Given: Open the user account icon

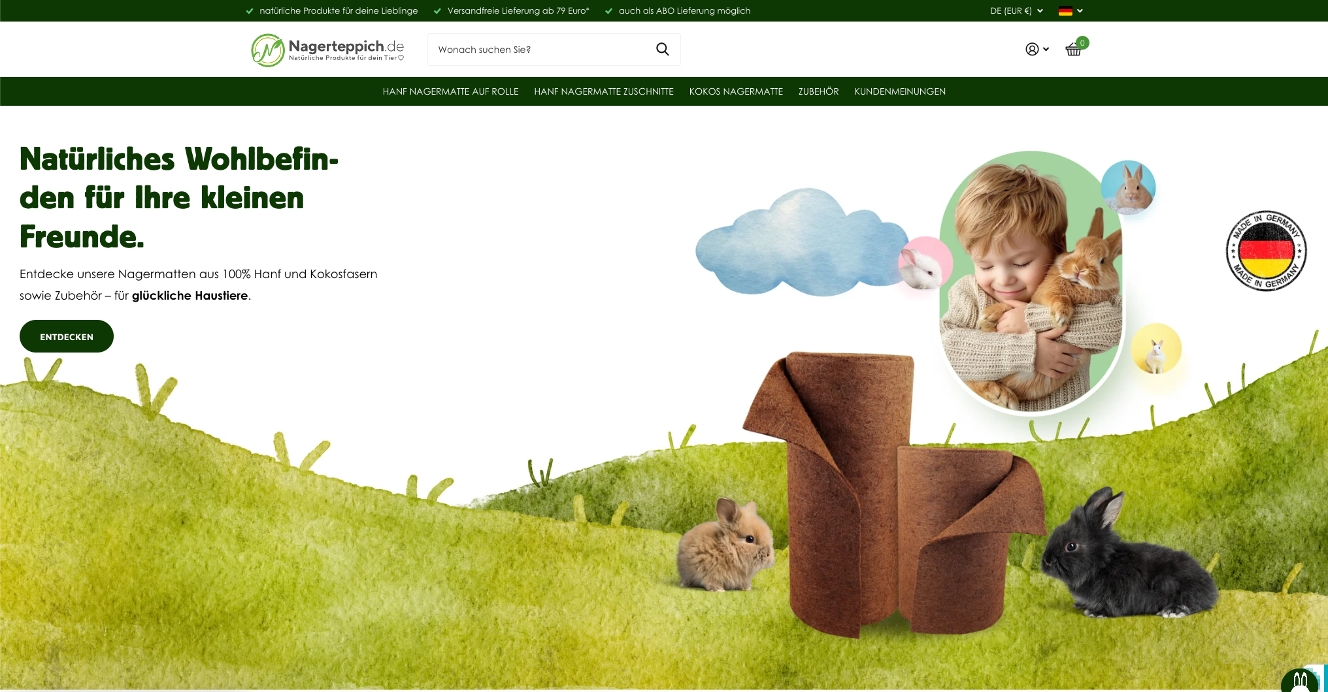Looking at the screenshot, I should coord(1032,50).
